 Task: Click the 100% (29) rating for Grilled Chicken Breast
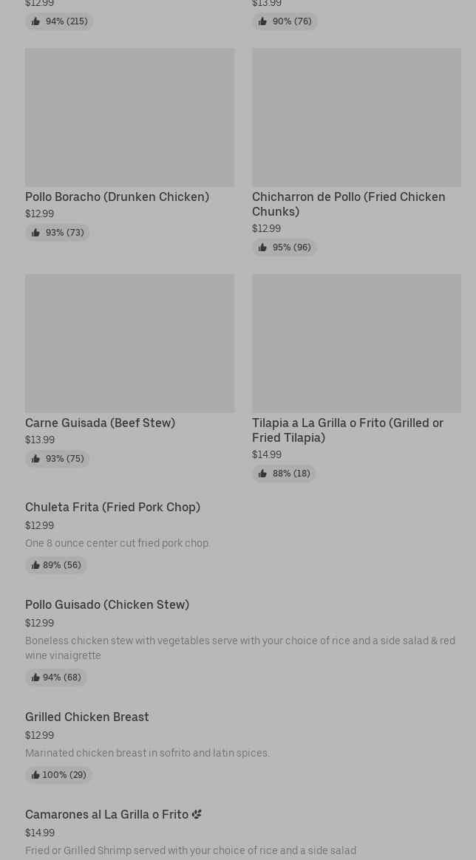(x=58, y=774)
